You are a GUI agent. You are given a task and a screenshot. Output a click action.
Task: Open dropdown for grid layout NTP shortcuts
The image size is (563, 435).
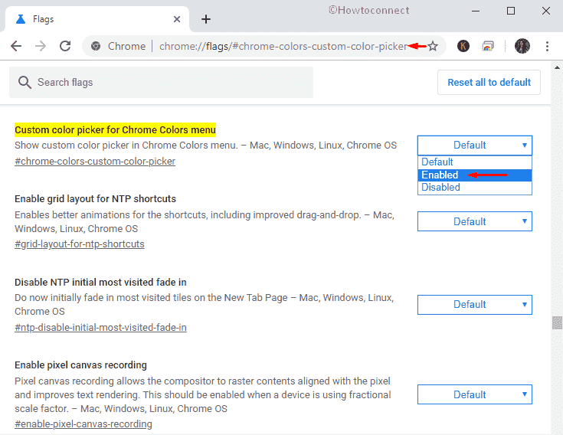pyautogui.click(x=475, y=221)
